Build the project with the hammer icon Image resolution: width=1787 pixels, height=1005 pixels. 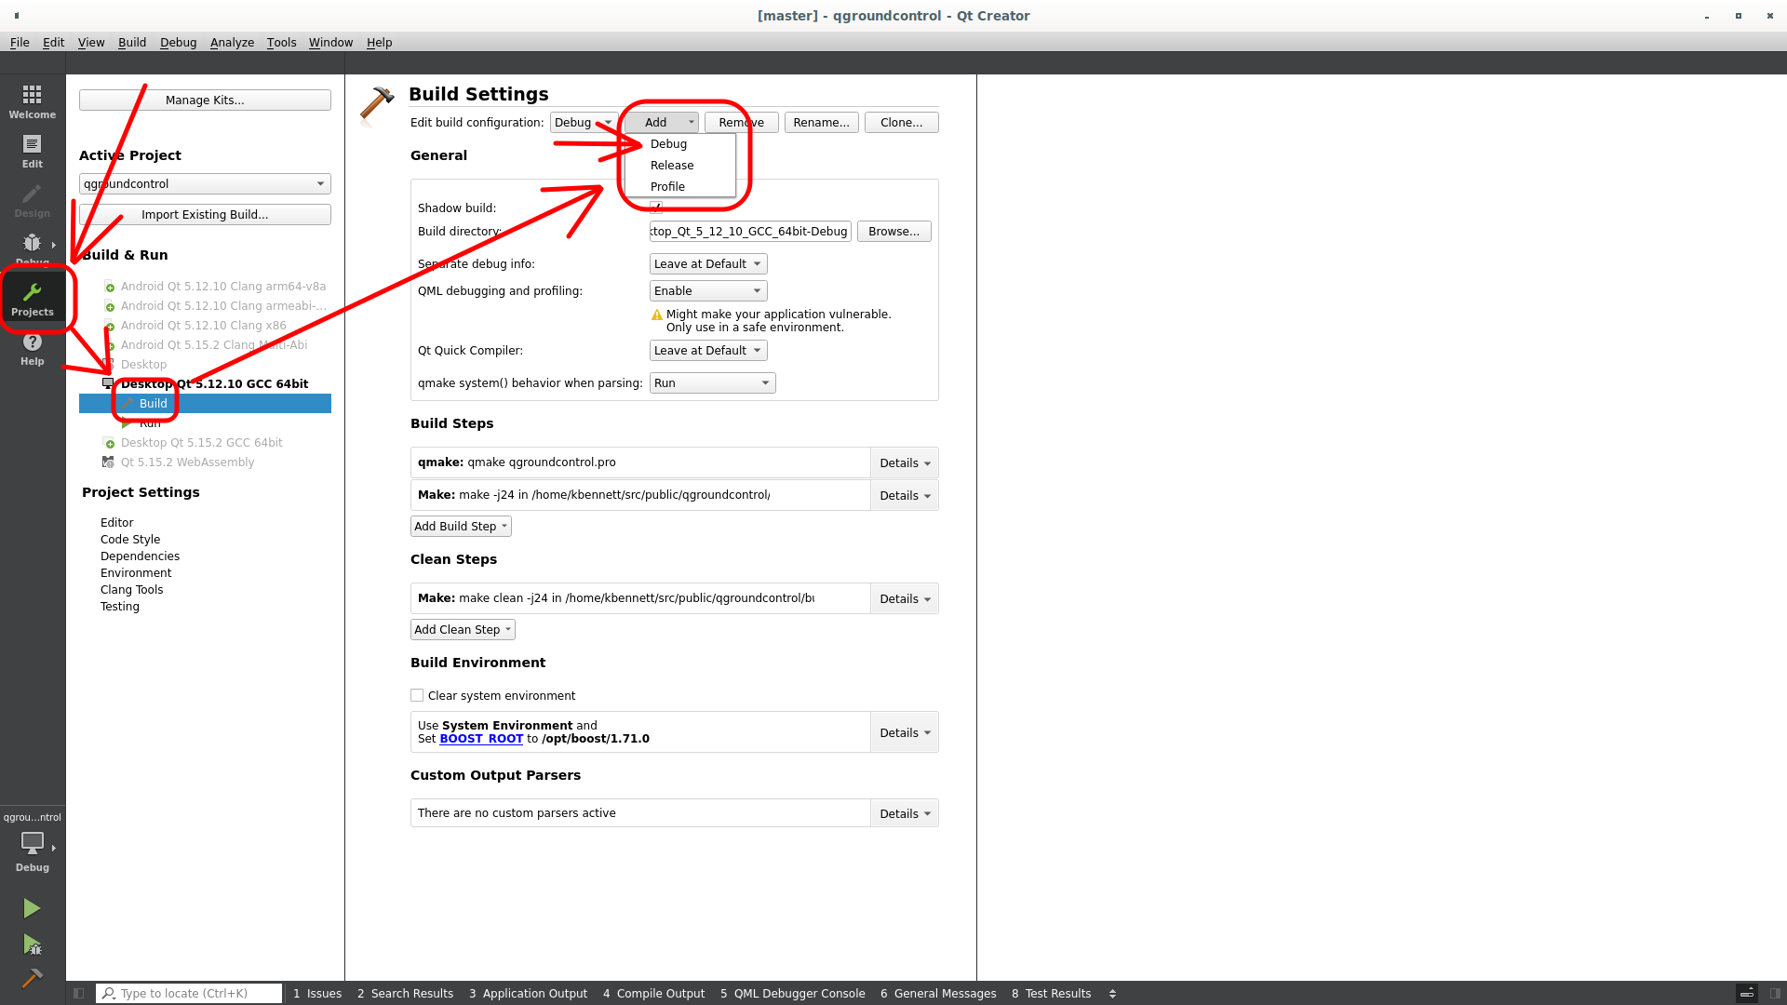(31, 978)
